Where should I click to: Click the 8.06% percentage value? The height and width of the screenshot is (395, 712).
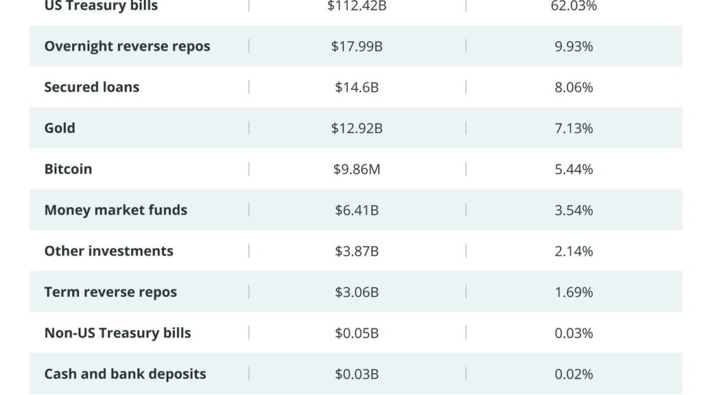pyautogui.click(x=573, y=87)
